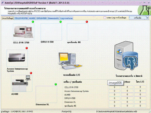
Task: Click the empty DIRUI H-500 placeholder box
Action: pyautogui.click(x=51, y=32)
